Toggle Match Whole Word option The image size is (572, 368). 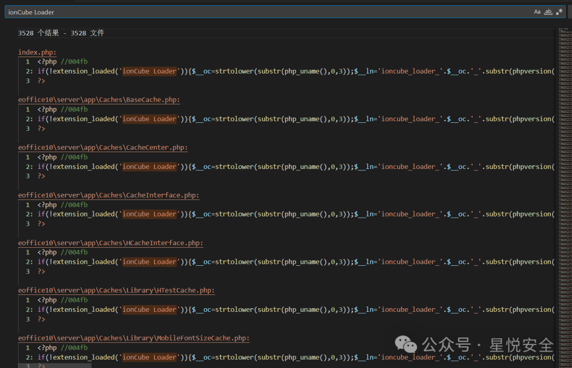pos(548,12)
